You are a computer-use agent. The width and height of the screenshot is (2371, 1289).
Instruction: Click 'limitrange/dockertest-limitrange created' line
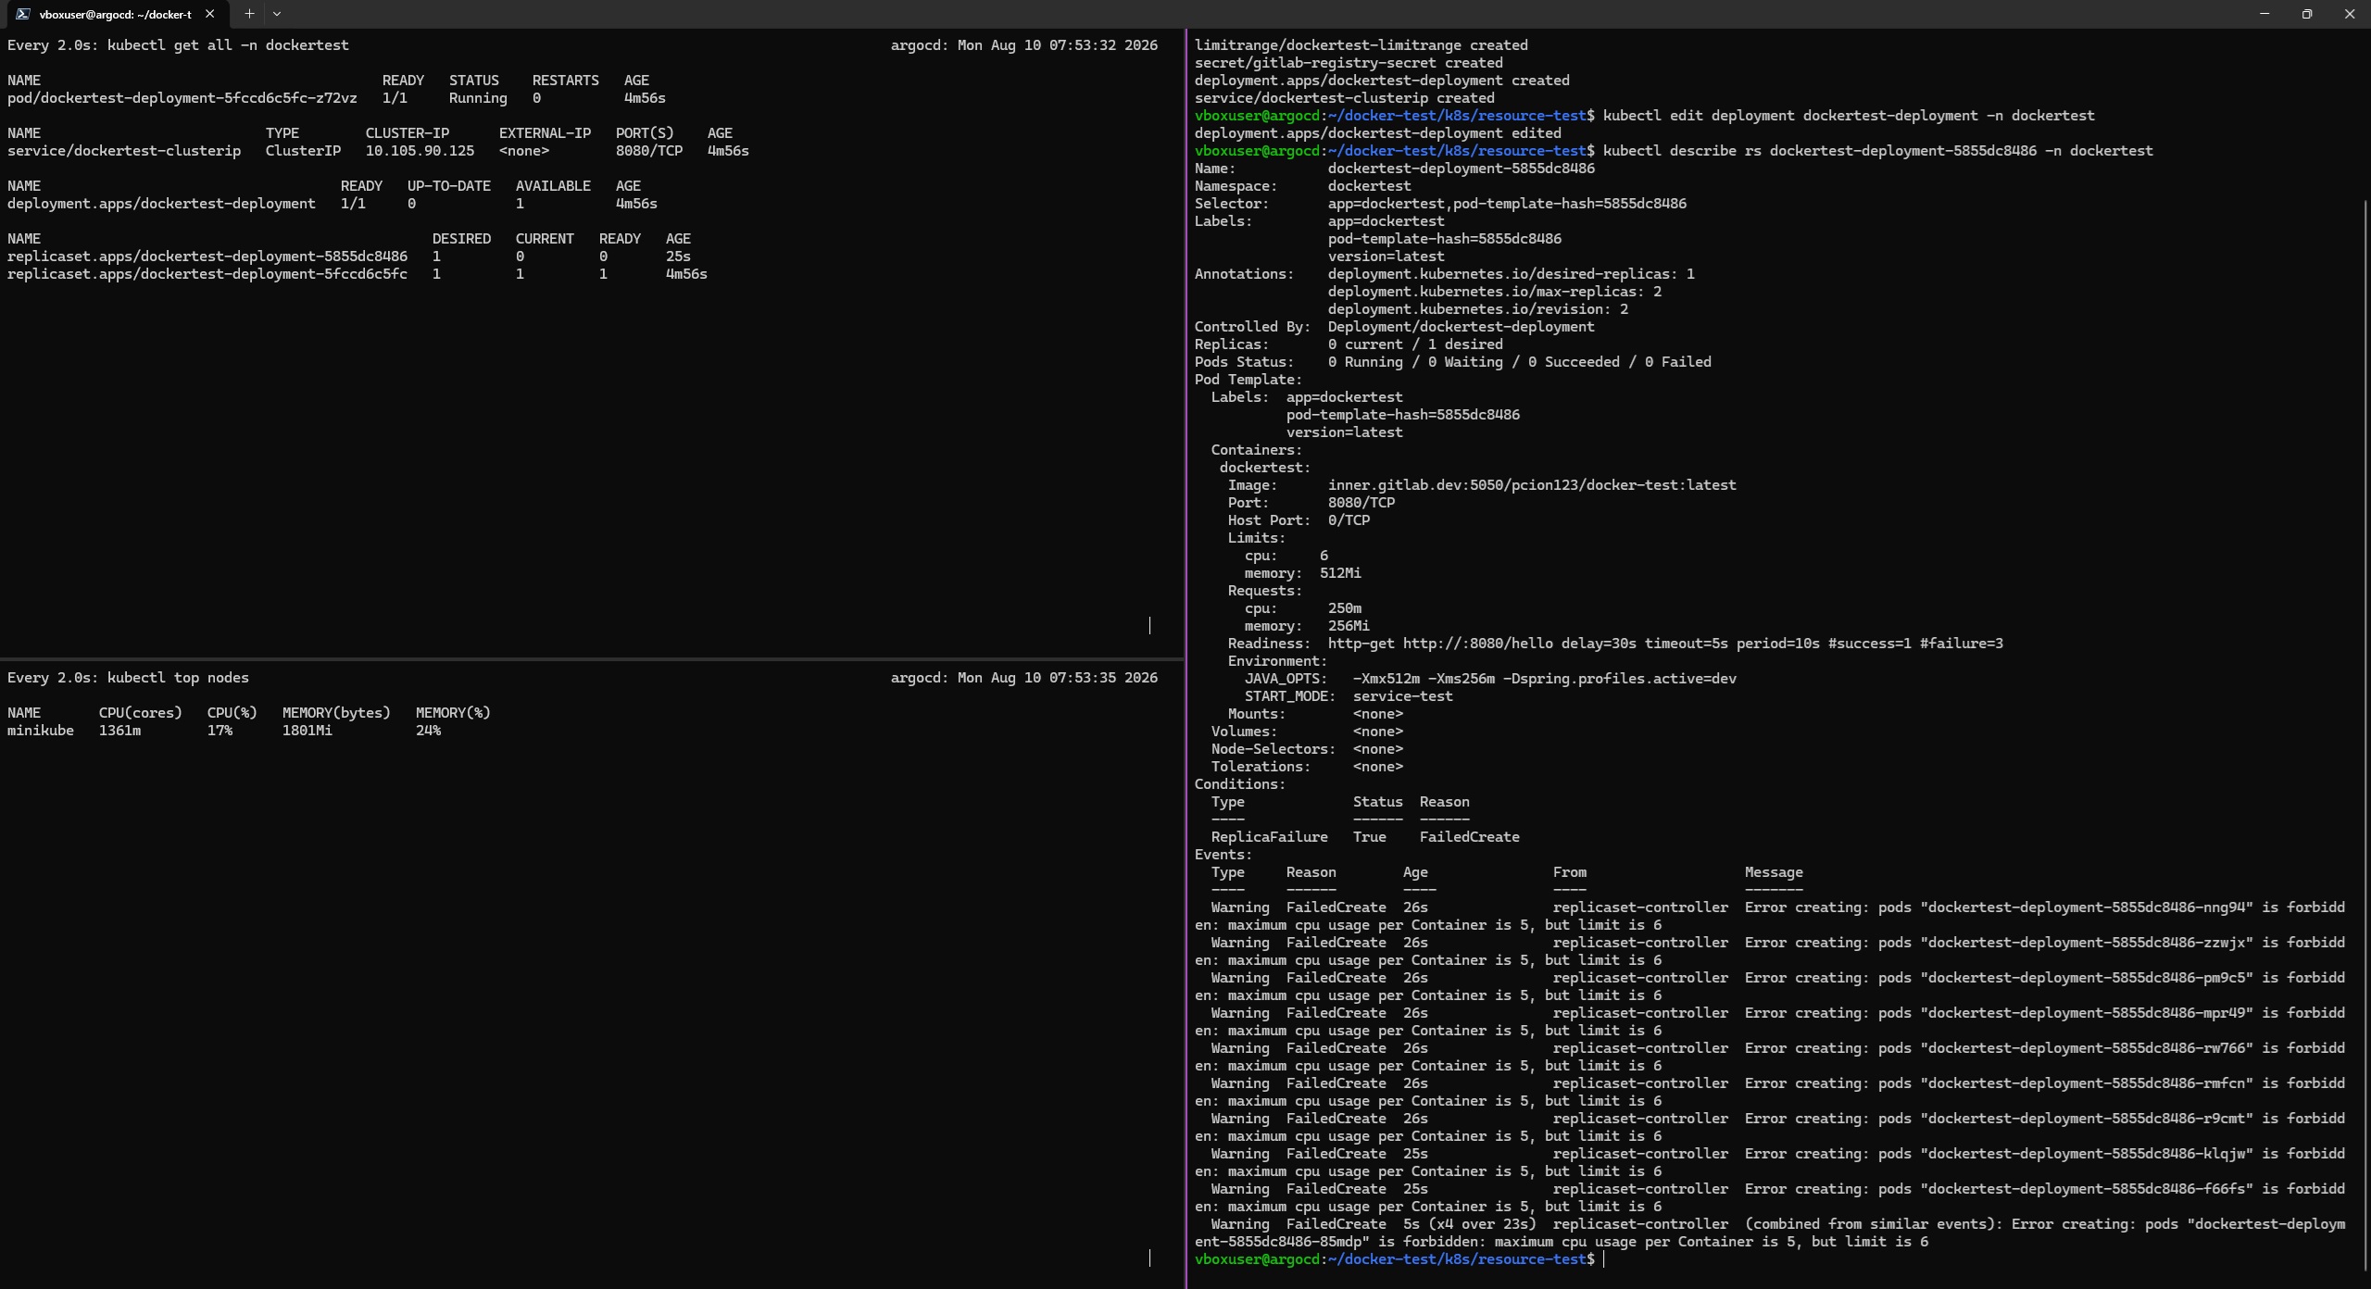1361,45
